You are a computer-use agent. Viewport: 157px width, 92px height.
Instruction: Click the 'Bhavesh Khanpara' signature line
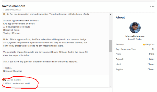tap(13, 71)
